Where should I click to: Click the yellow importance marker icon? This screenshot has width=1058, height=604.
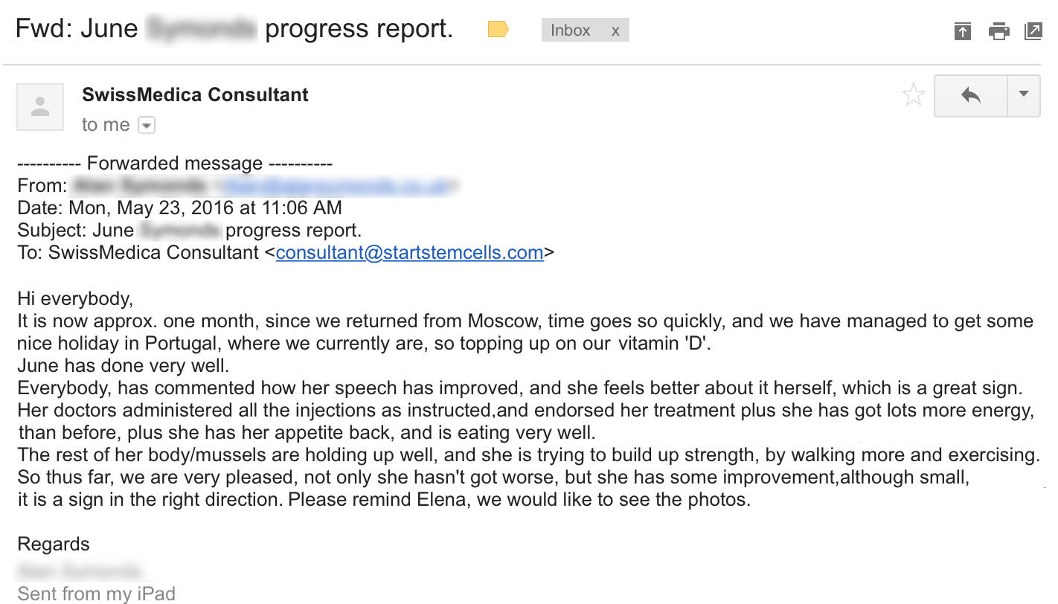coord(498,30)
